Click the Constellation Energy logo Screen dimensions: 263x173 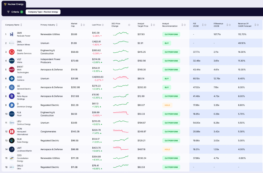12,158
